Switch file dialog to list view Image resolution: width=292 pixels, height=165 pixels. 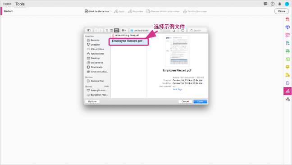click(111, 30)
